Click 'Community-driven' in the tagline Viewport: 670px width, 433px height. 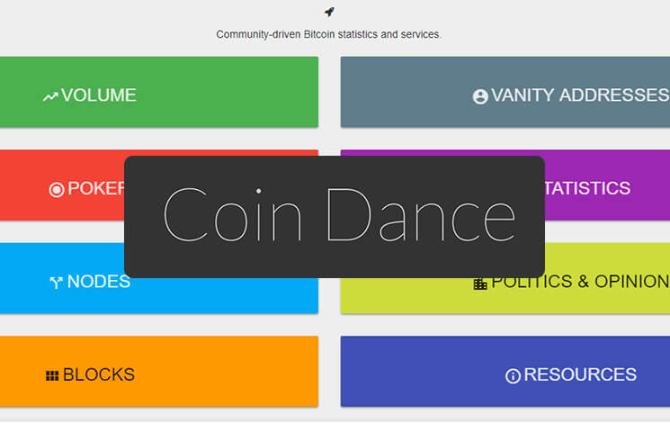tap(257, 35)
